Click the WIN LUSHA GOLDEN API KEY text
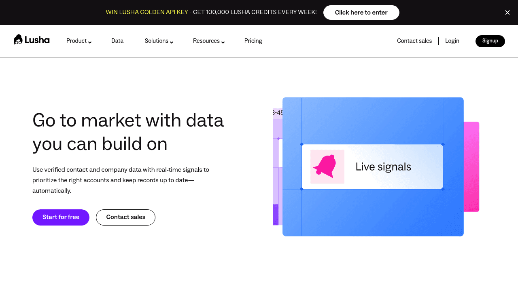Screen dimensions: 518x291 pyautogui.click(x=147, y=12)
